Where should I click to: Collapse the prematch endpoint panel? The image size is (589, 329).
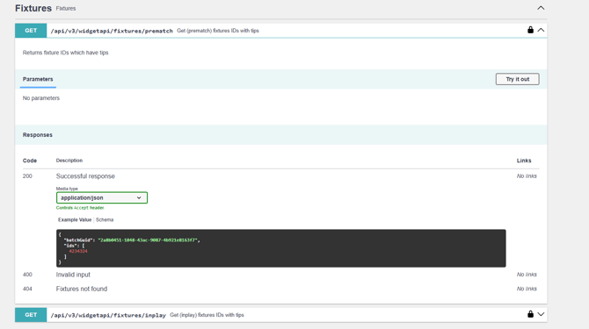click(x=541, y=30)
